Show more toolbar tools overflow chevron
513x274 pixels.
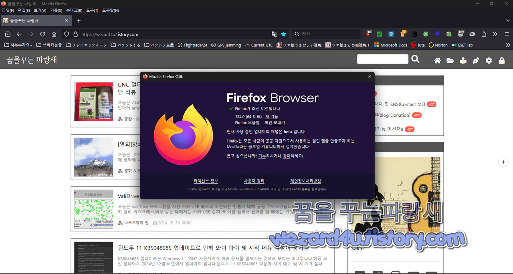(495, 34)
